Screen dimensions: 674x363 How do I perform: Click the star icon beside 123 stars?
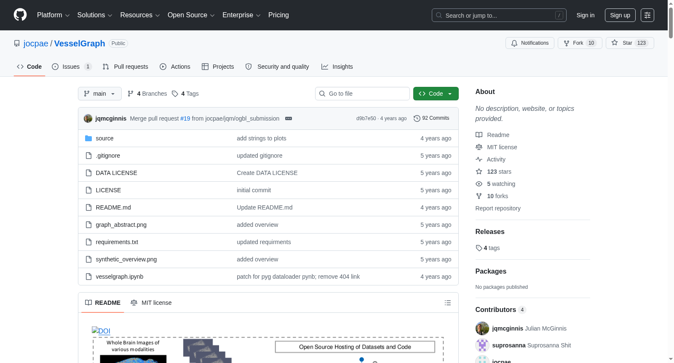tap(479, 172)
